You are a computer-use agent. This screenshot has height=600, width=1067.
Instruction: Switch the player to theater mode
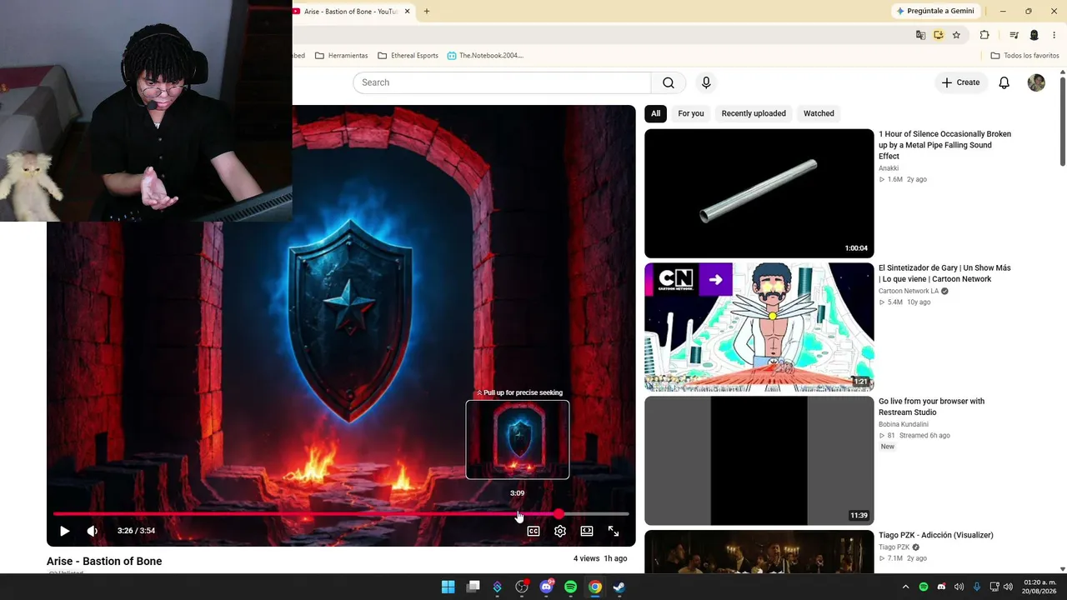point(587,531)
